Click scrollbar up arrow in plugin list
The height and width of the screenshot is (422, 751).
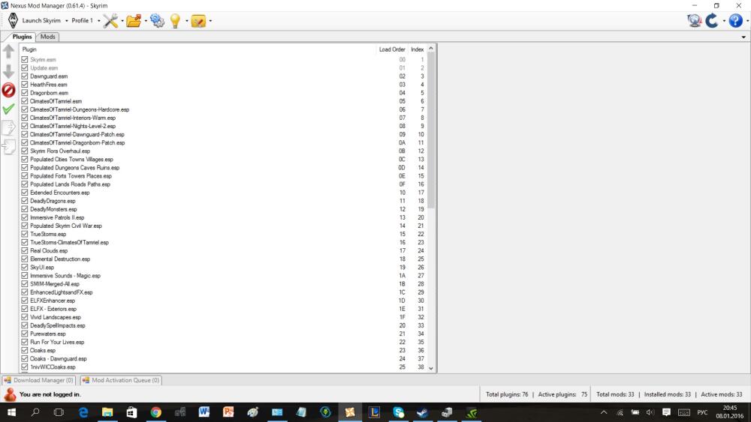[431, 48]
